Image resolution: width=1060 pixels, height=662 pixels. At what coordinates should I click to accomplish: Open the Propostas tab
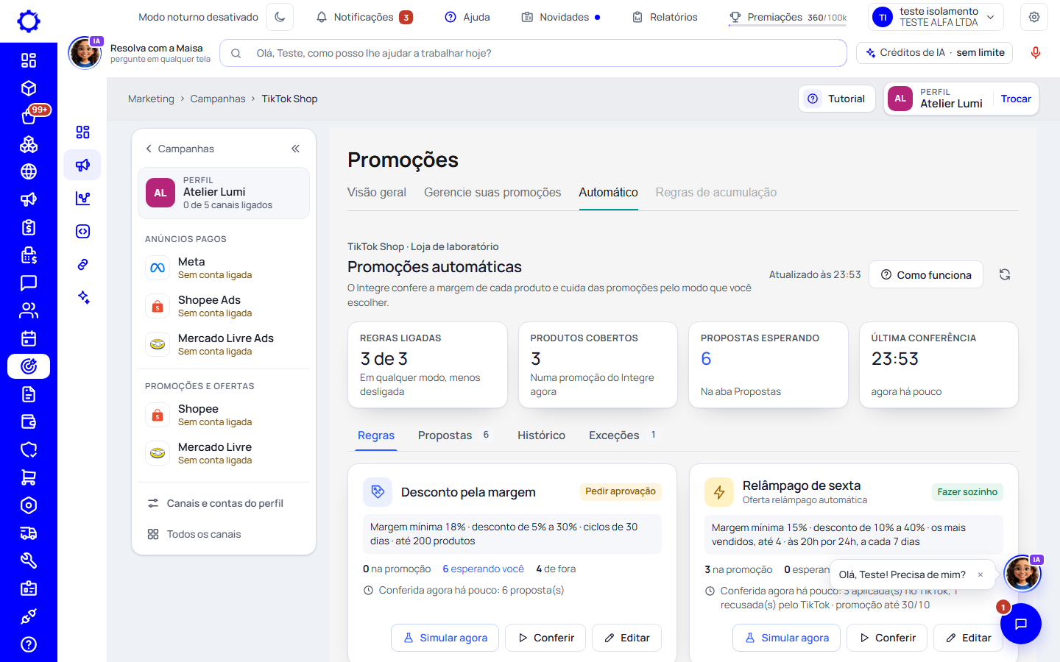pyautogui.click(x=454, y=435)
